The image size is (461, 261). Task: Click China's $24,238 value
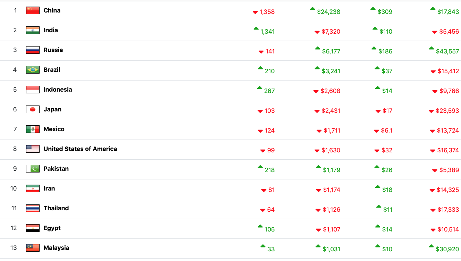tap(329, 12)
